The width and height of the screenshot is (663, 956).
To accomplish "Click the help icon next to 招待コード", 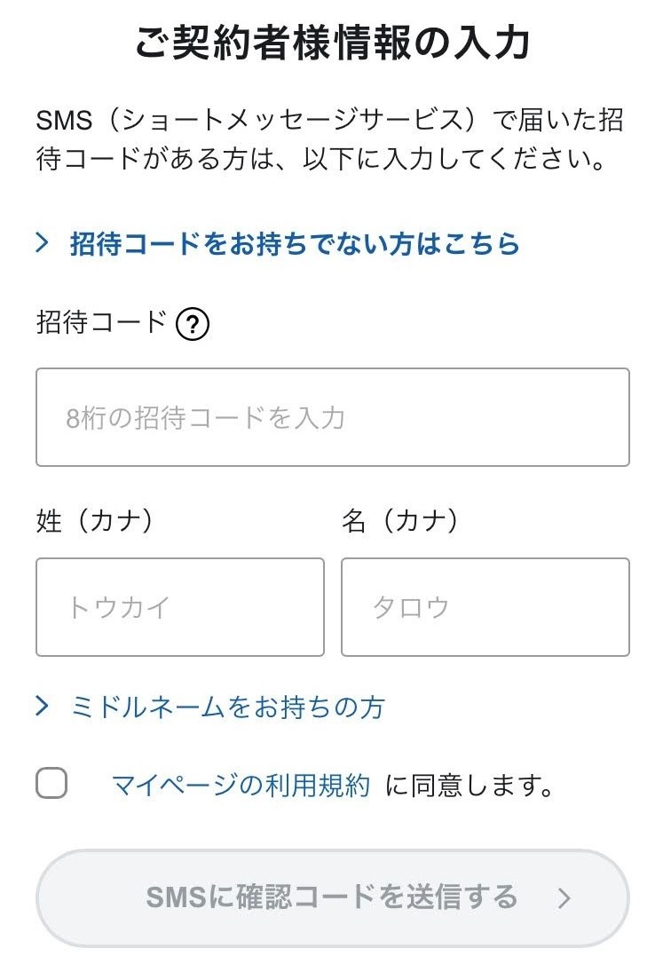I will [x=193, y=326].
